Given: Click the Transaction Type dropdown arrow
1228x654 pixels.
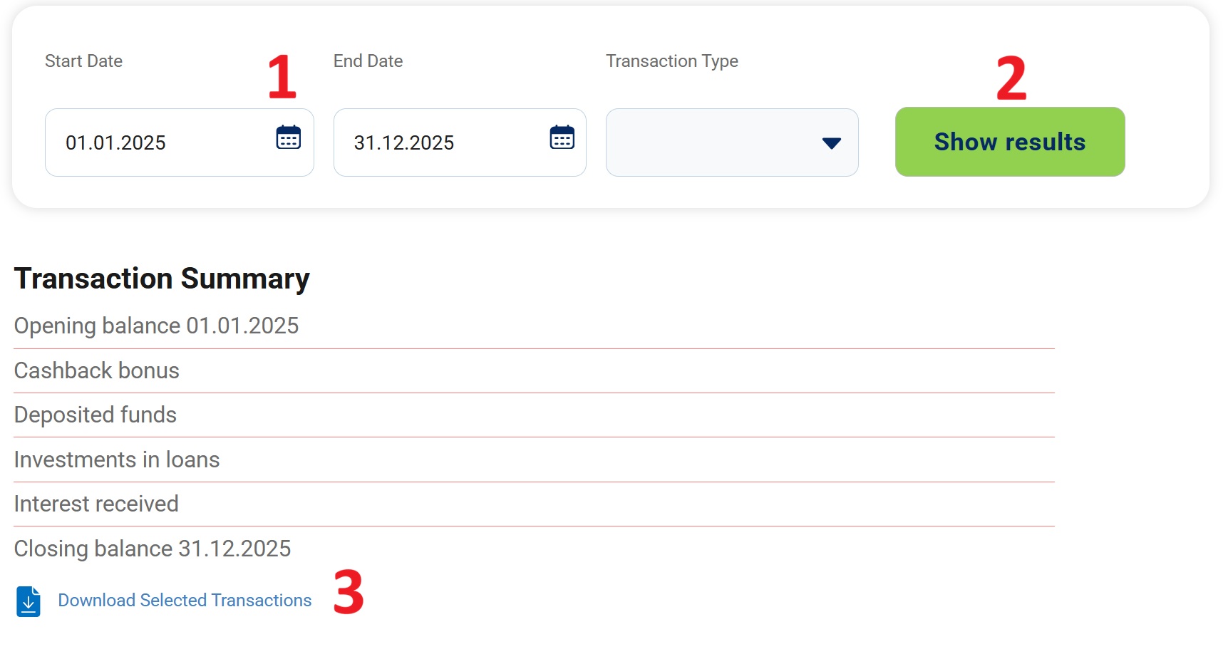Looking at the screenshot, I should pos(831,143).
